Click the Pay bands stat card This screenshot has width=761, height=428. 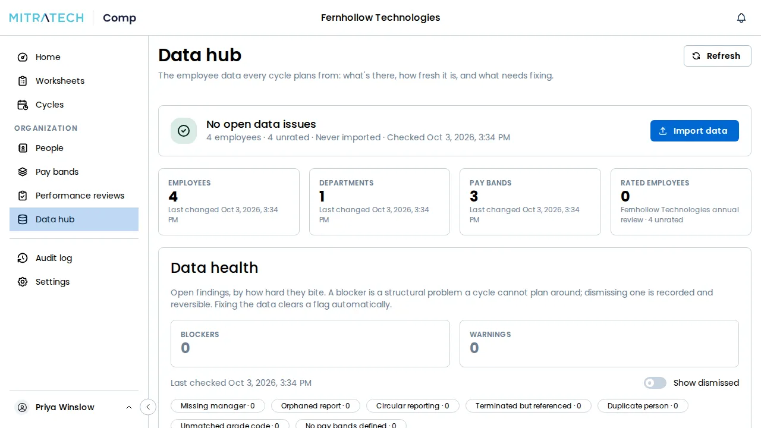[x=530, y=202]
